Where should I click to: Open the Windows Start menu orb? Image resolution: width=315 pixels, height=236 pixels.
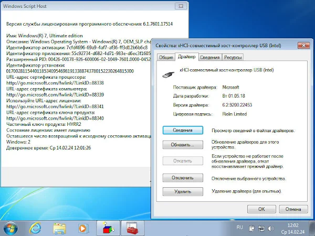click(10, 228)
